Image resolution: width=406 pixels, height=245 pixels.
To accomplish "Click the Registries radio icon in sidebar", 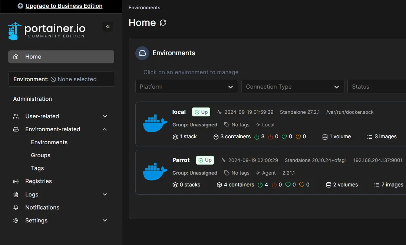I will [x=16, y=182].
